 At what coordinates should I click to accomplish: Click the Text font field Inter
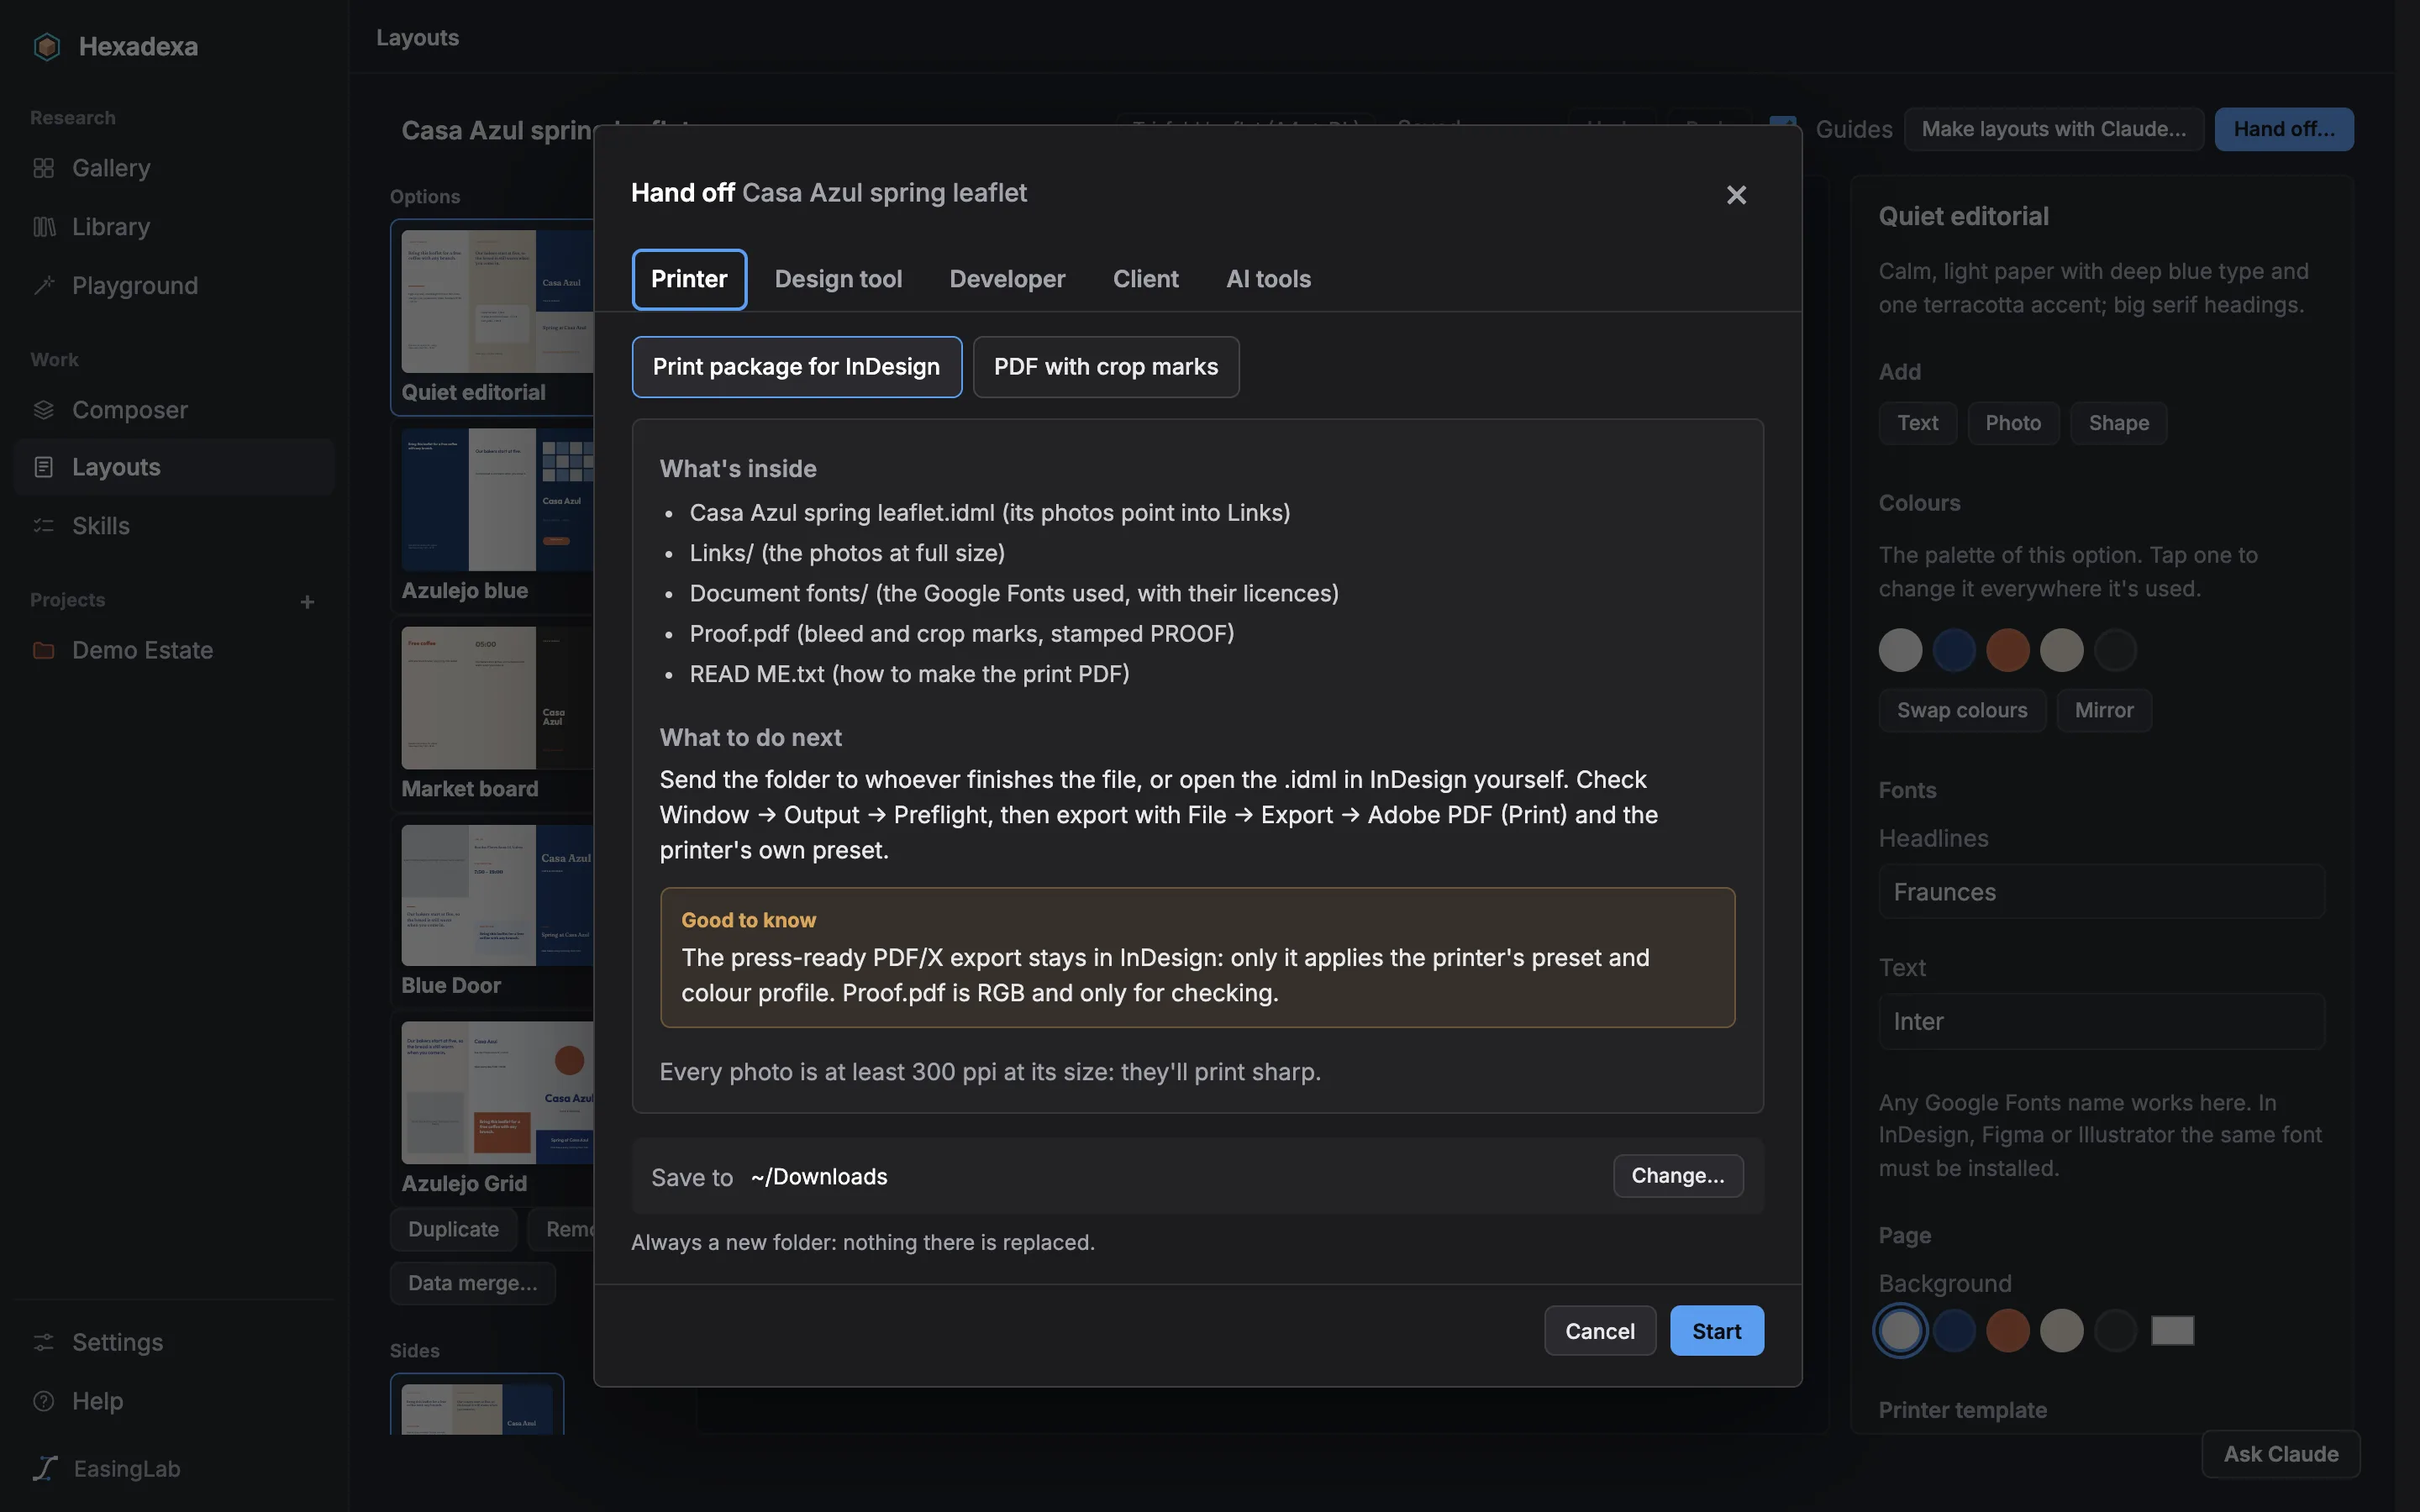coord(2101,1021)
